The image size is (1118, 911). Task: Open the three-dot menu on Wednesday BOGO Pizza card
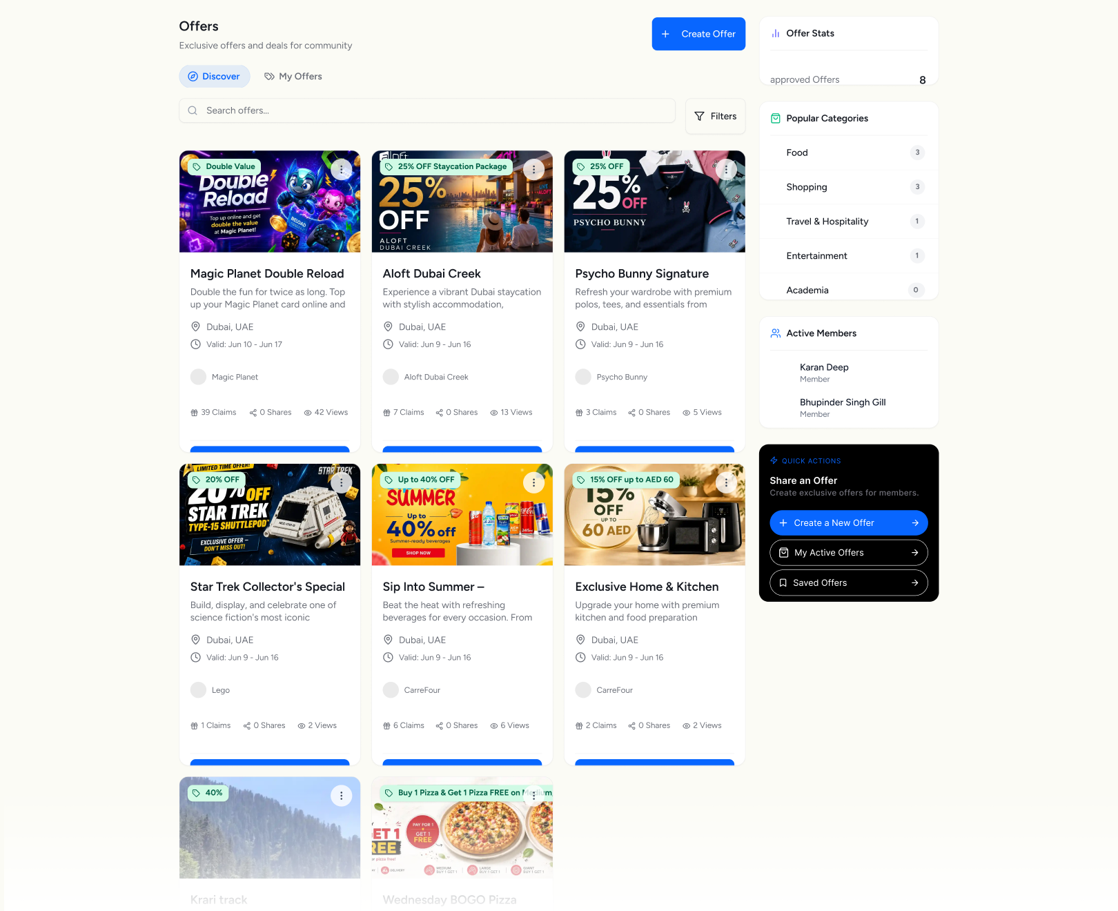[533, 796]
